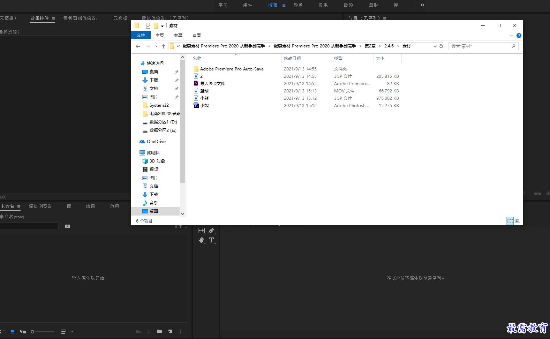Image resolution: width=550 pixels, height=339 pixels.
Task: Go up one folder level in Explorer
Action: (x=164, y=46)
